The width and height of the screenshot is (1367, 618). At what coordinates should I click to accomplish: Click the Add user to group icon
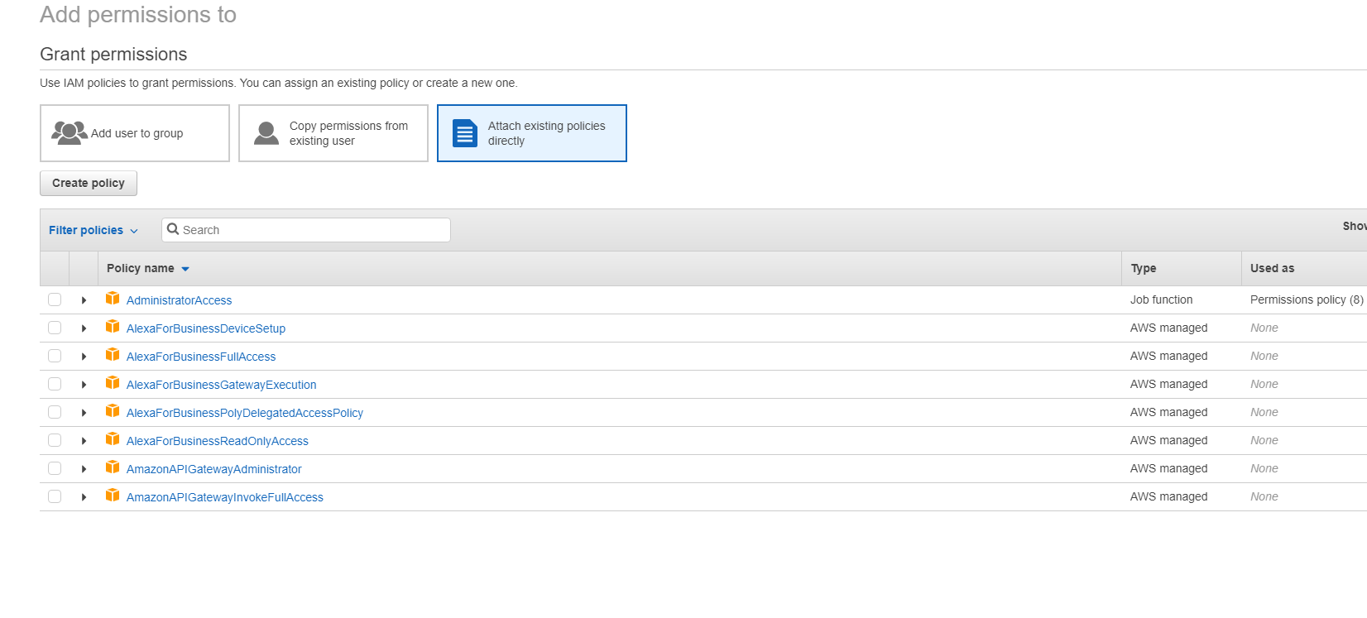[x=70, y=132]
